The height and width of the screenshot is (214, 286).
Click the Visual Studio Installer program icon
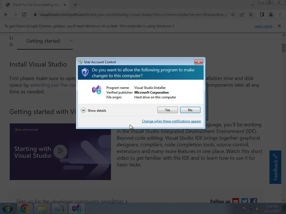click(x=97, y=89)
